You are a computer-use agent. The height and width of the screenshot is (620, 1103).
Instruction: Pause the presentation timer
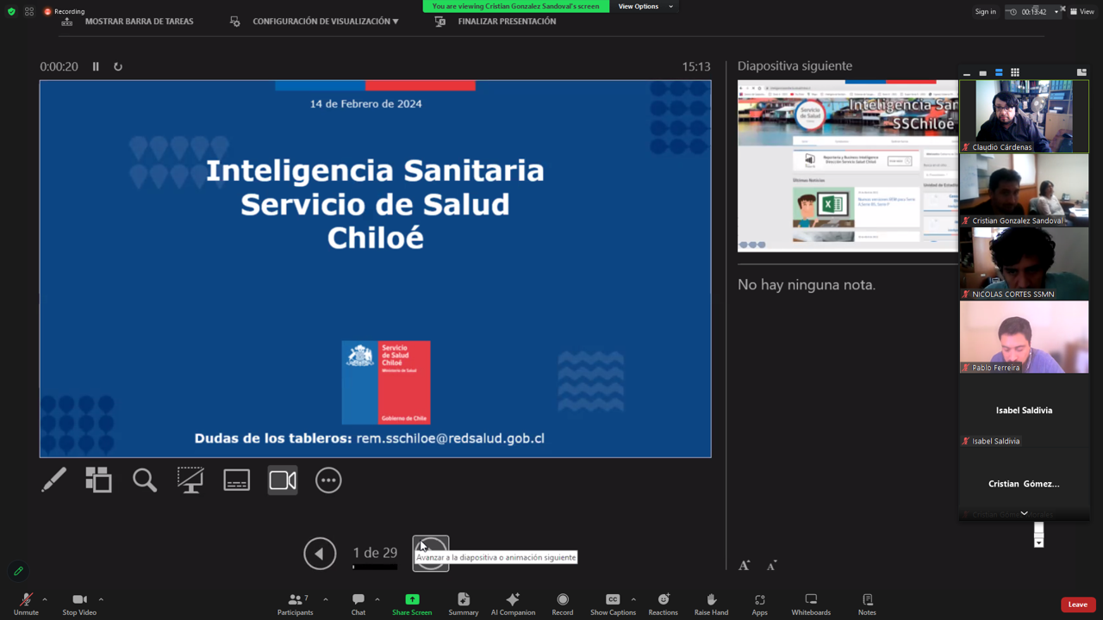96,66
